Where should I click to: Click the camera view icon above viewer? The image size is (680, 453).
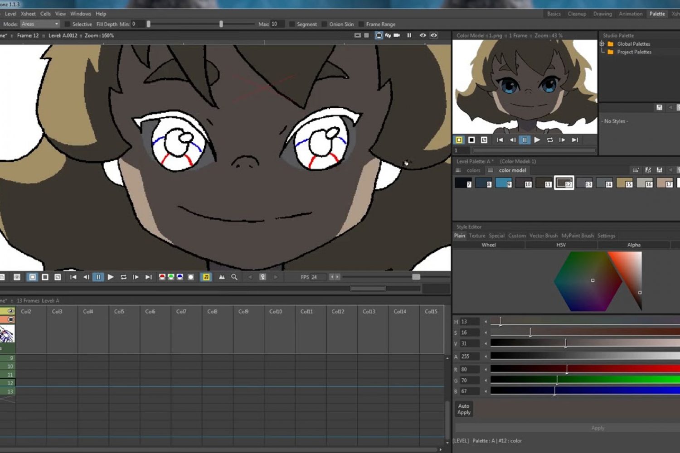pos(397,35)
